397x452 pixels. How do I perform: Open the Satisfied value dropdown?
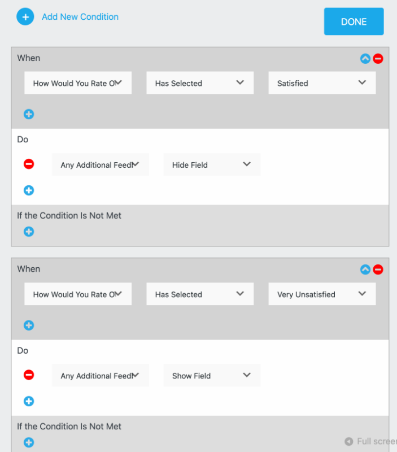click(321, 82)
